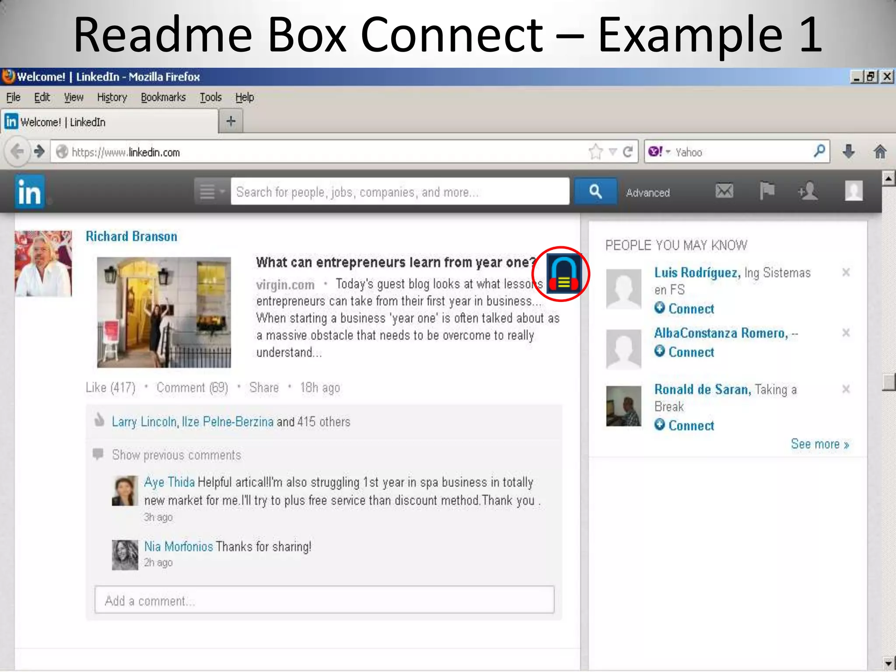Click the Yahoo search magnifier icon
The width and height of the screenshot is (896, 672).
[x=819, y=151]
